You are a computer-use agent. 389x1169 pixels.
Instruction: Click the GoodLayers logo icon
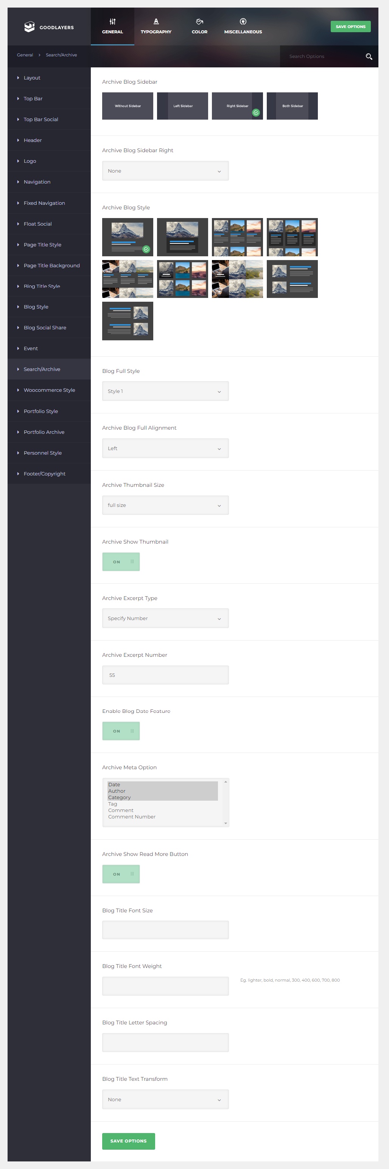click(x=30, y=27)
